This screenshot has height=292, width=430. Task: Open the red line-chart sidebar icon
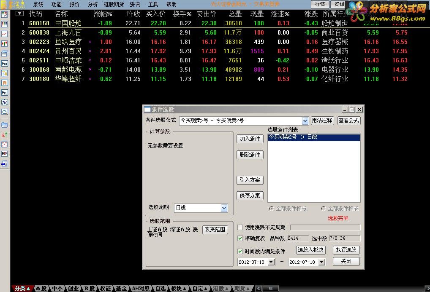[x=4, y=34]
